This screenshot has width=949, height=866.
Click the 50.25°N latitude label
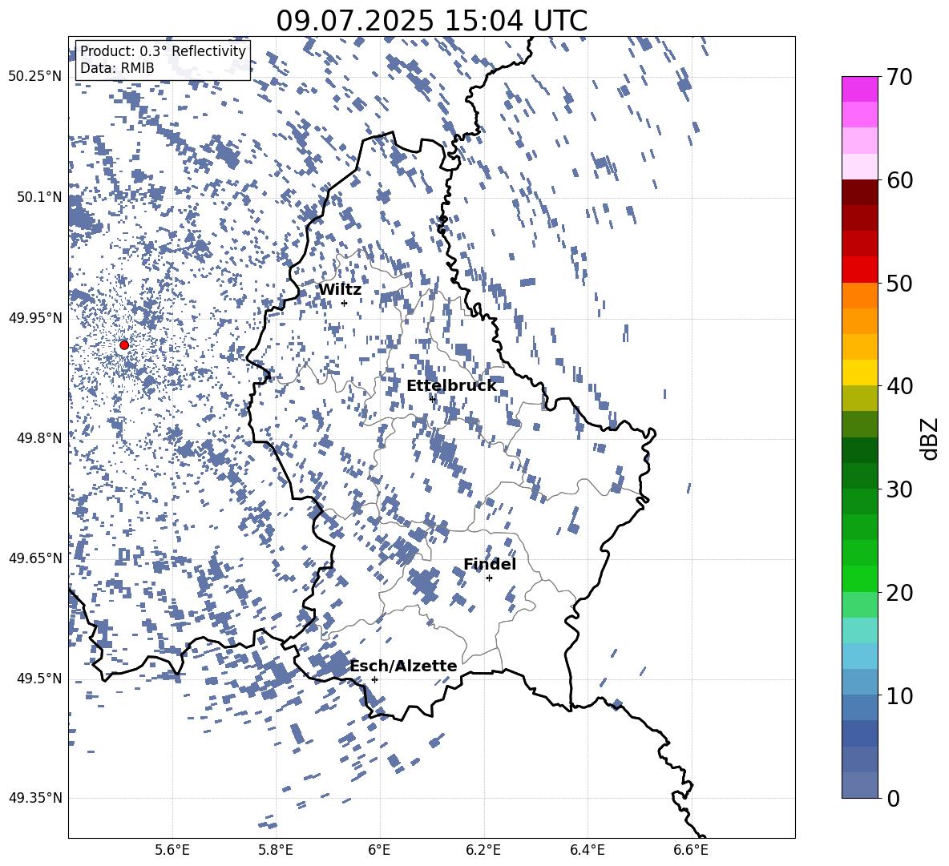point(35,77)
